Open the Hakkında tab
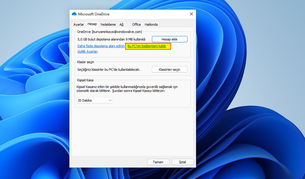Image resolution: width=305 pixels, height=179 pixels. (x=151, y=24)
